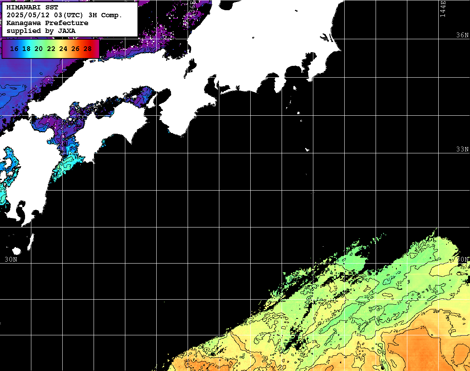This screenshot has width=470, height=371.
Task: Click the 30N label on black background
Action: pyautogui.click(x=11, y=259)
